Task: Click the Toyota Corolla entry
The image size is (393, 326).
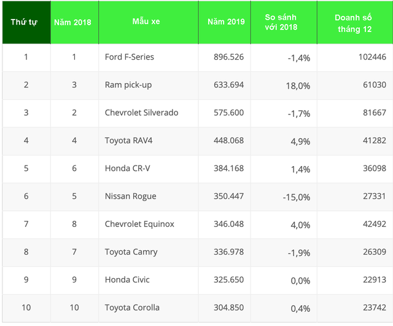Action: [132, 308]
